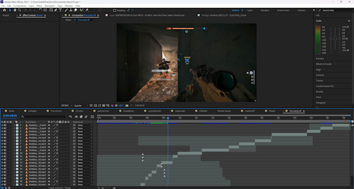Select the Rotation tool
The width and height of the screenshot is (354, 189).
41,10
